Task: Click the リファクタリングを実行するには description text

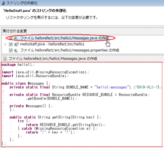Action: [52, 17]
